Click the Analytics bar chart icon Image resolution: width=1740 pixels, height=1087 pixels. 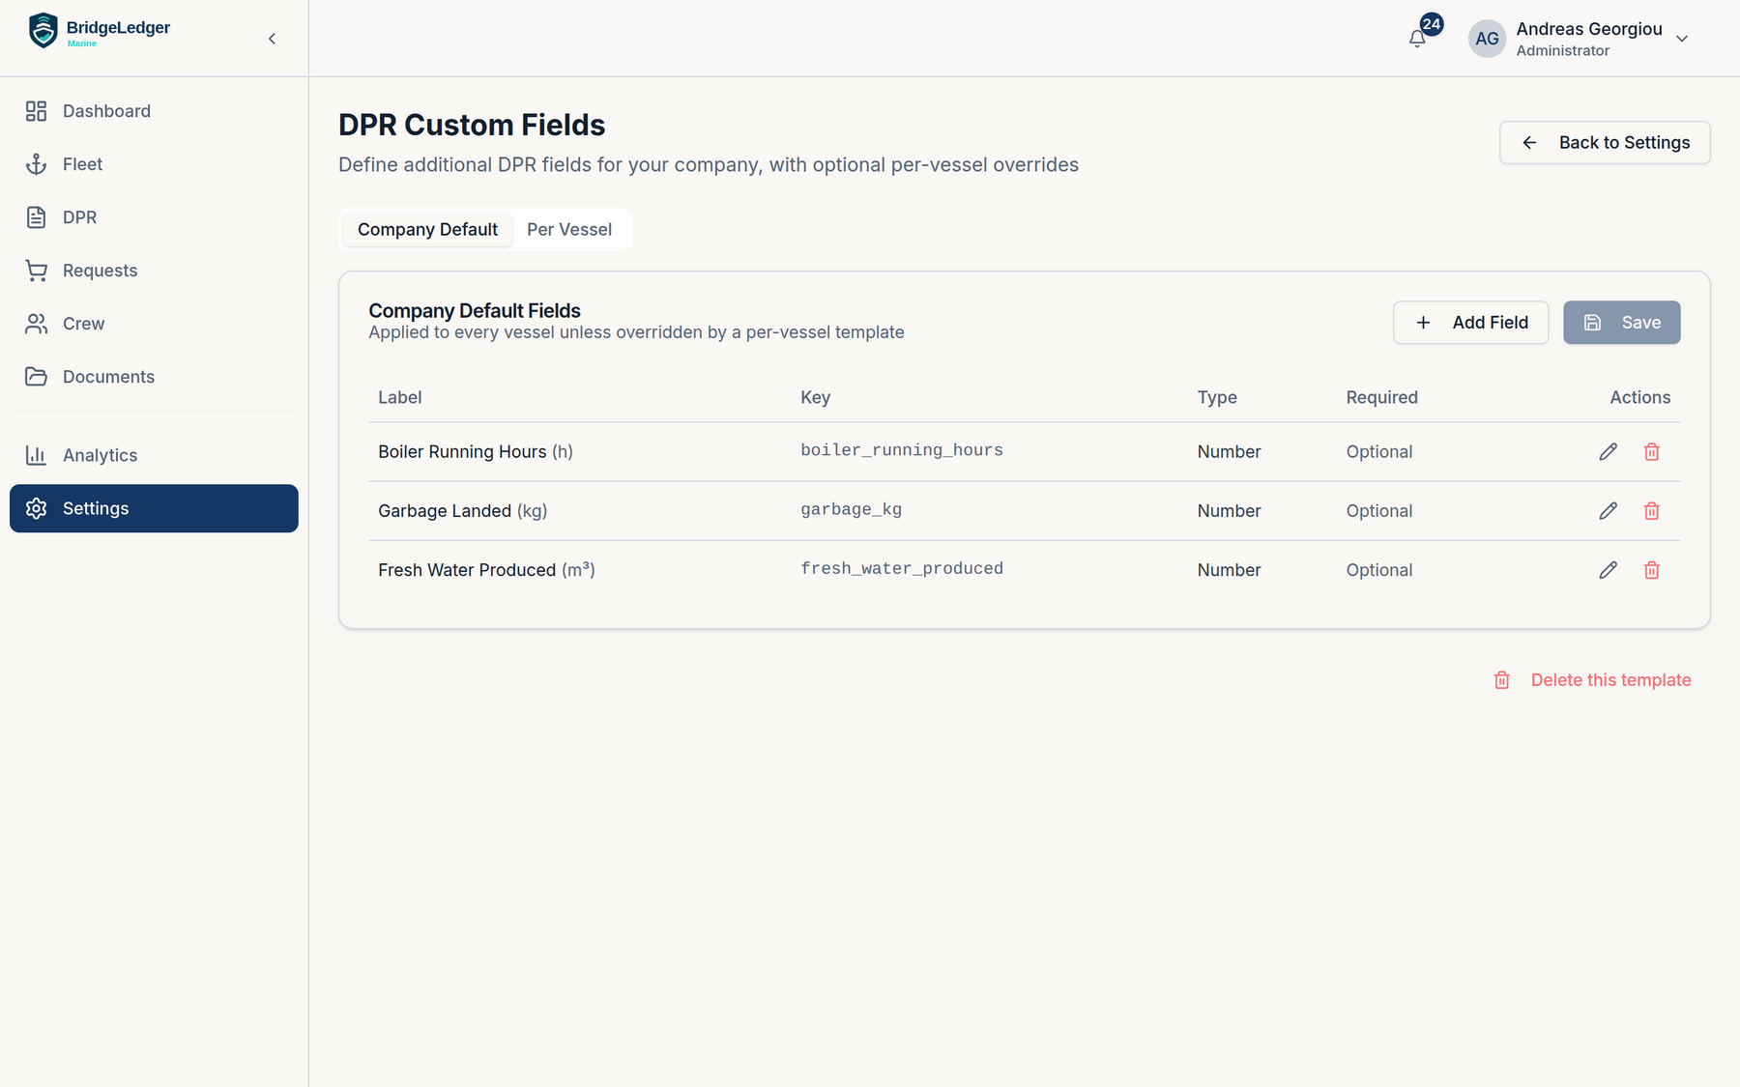coord(36,455)
